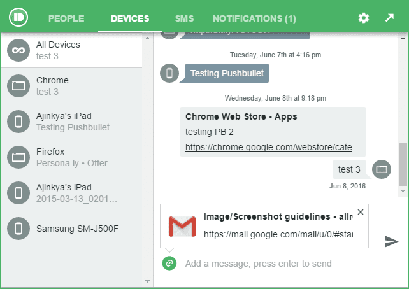
Task: Select All Devices infinity icon
Action: click(18, 50)
